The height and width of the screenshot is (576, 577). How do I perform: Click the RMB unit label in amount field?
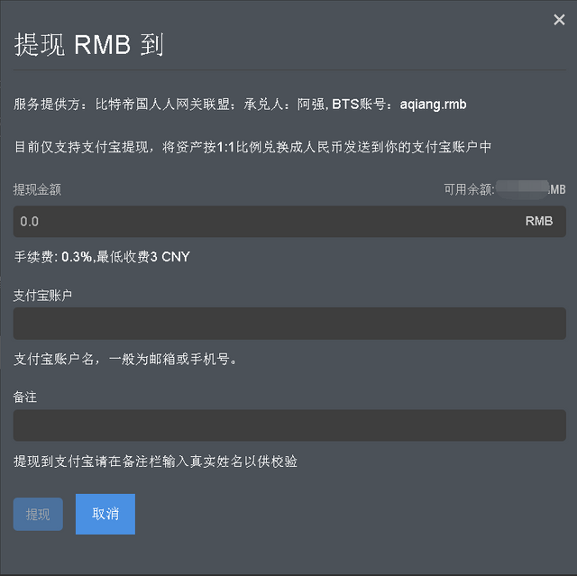[539, 221]
